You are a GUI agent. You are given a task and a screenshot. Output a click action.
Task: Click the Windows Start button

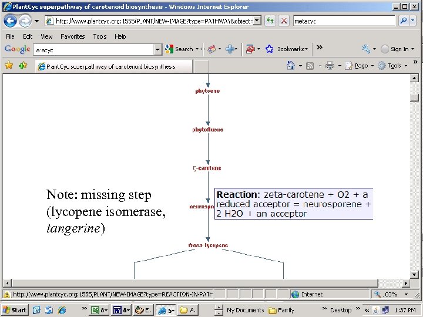(15, 310)
